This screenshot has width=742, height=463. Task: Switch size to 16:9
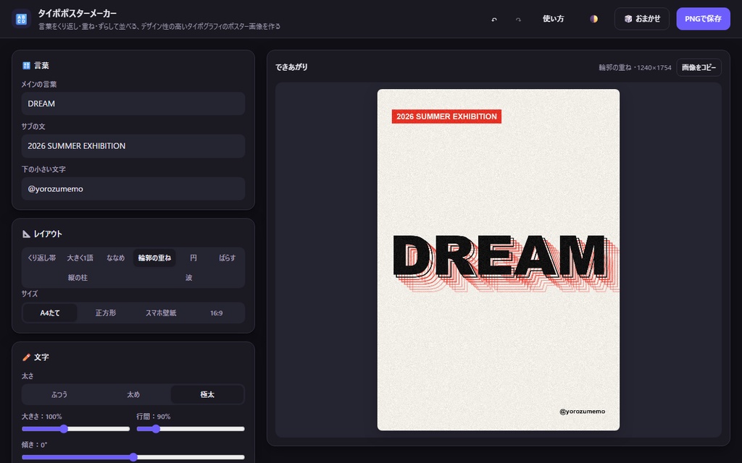(216, 313)
